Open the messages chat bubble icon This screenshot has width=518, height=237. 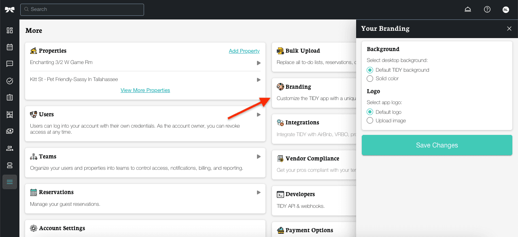click(x=10, y=64)
